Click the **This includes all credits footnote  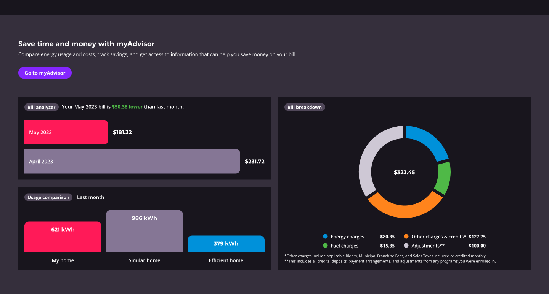point(390,261)
